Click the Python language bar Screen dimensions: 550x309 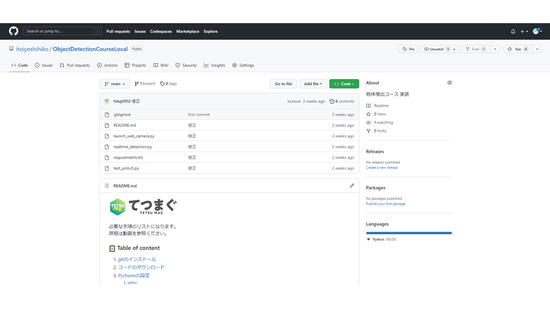pyautogui.click(x=409, y=233)
